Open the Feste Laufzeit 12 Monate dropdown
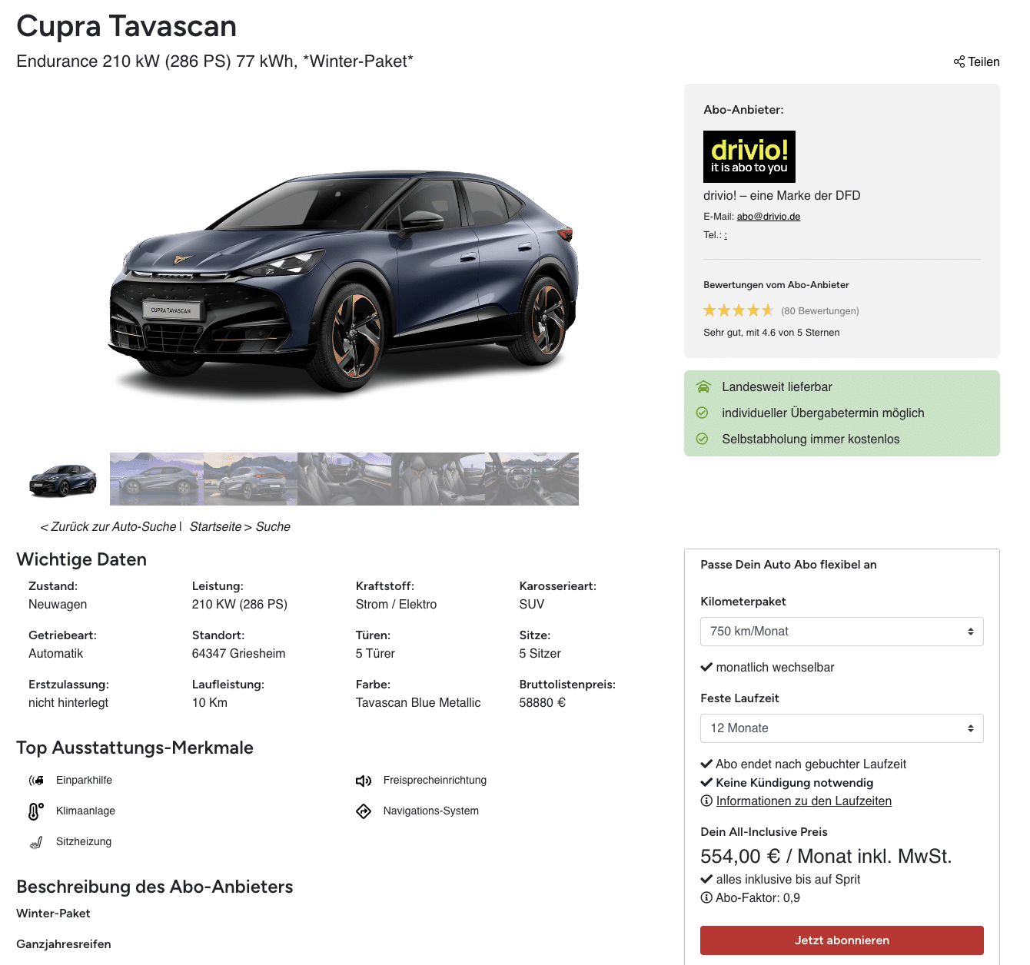The width and height of the screenshot is (1030, 965). [842, 728]
